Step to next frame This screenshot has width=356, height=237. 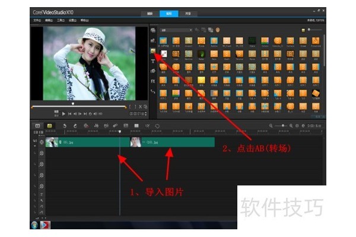click(80, 114)
